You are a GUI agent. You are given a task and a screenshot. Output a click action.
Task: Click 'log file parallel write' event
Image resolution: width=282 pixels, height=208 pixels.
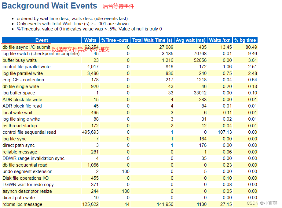pos(23,73)
